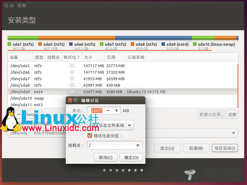Close the 安装 installer window
Viewport: 247px width, 185px height.
point(6,6)
